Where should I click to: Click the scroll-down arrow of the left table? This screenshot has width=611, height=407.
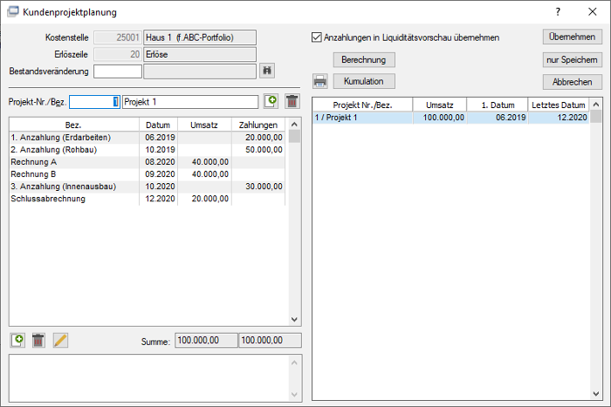coord(294,320)
